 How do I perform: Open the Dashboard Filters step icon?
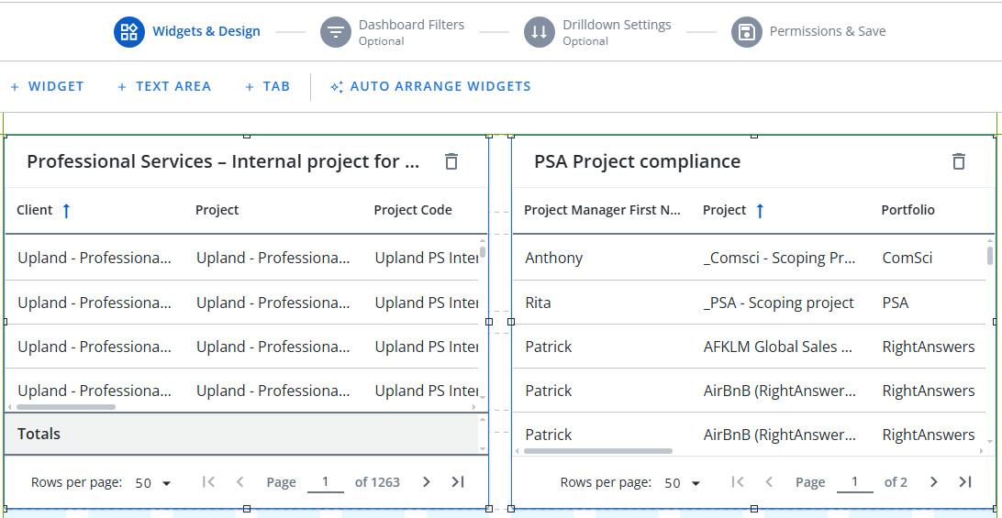(336, 32)
